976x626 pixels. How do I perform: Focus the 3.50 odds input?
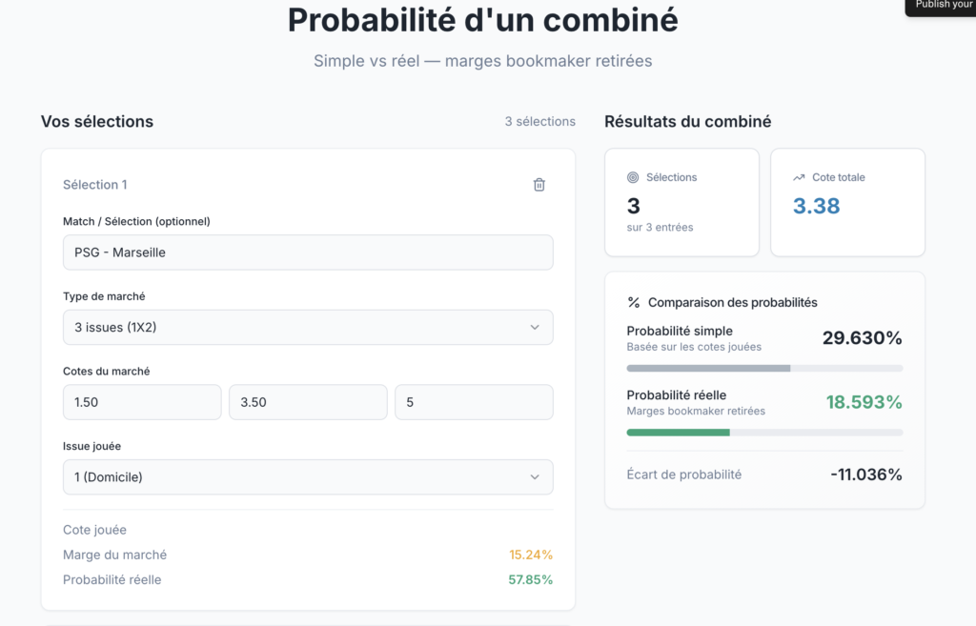tap(308, 402)
